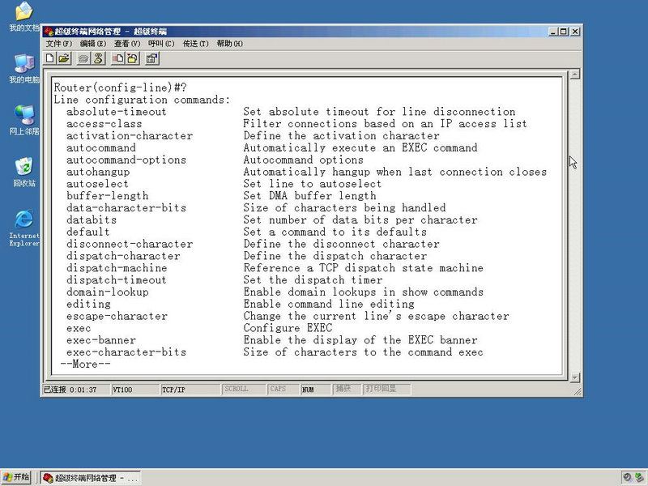Open the 文件(F) menu

coord(58,44)
